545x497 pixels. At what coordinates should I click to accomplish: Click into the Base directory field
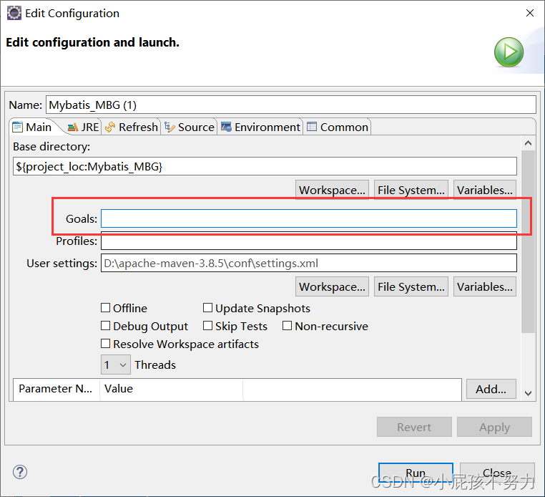click(x=265, y=166)
